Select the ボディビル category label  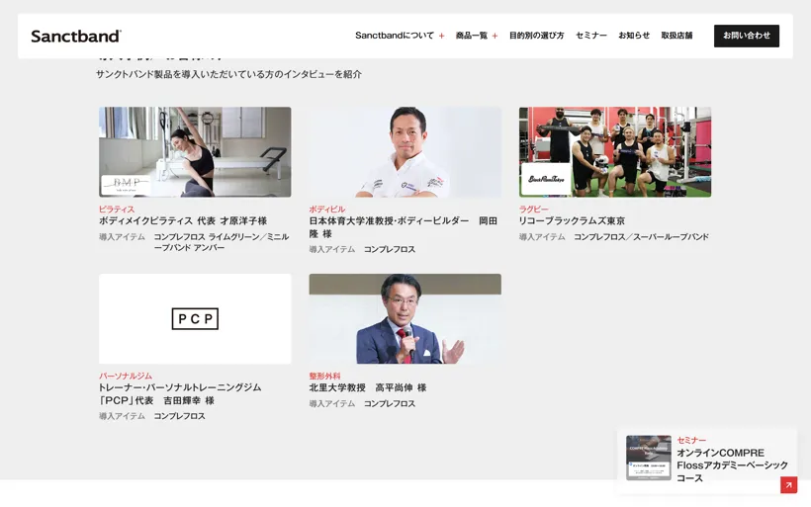click(x=327, y=209)
